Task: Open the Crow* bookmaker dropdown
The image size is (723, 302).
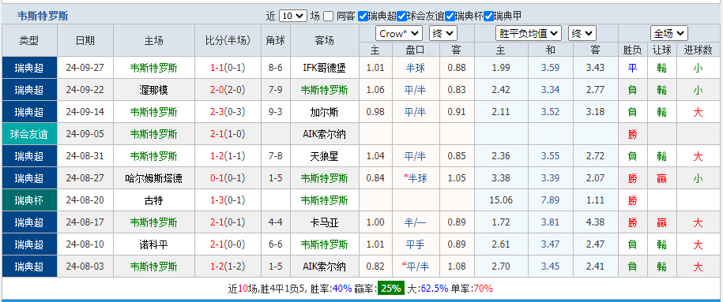Action: coord(399,34)
